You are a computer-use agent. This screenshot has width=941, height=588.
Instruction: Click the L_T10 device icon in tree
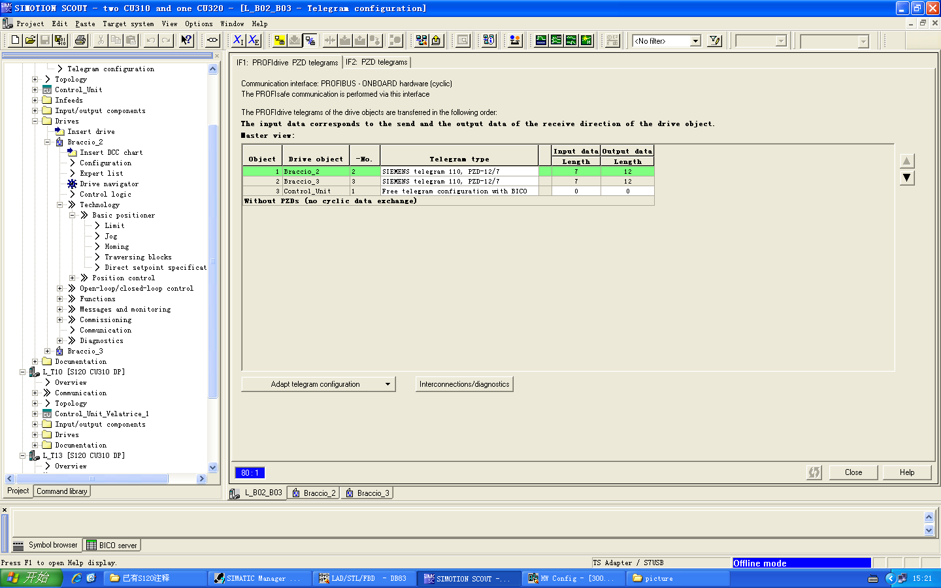click(35, 372)
